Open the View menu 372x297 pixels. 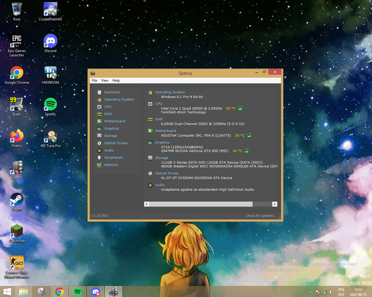[x=105, y=80]
